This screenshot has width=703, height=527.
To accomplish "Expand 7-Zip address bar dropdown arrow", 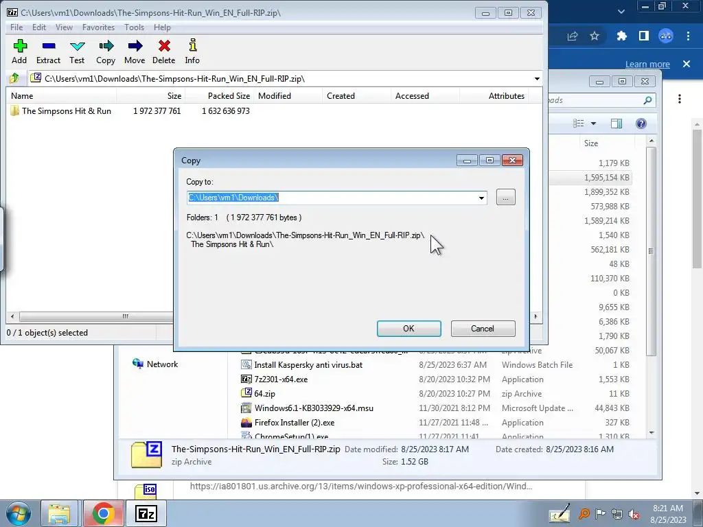I will 537,79.
